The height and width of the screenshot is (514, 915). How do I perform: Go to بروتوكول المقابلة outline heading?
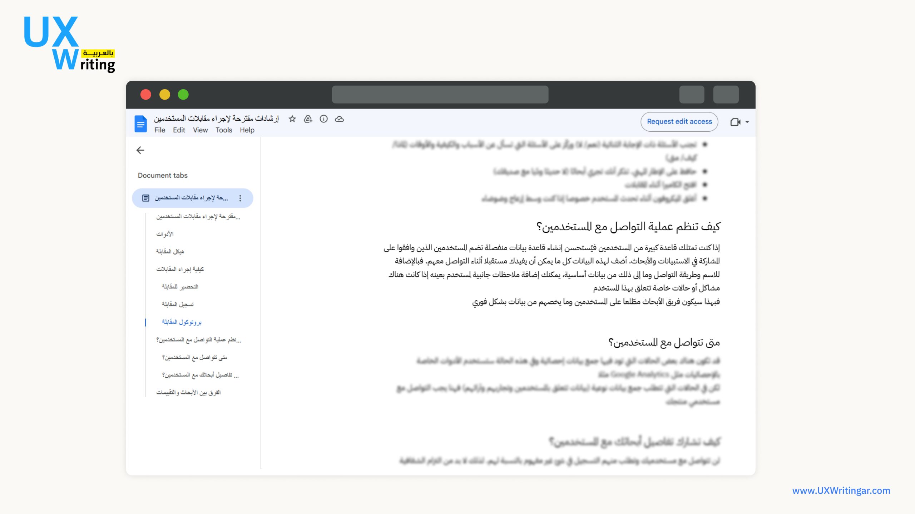[x=182, y=322]
